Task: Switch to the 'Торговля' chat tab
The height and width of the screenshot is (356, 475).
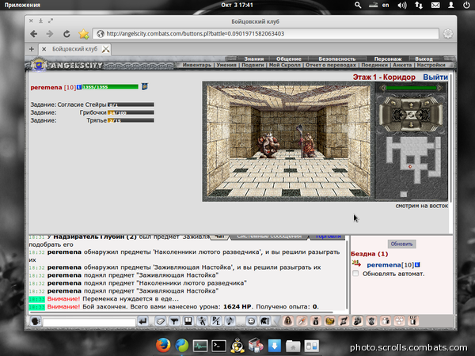Action: click(x=328, y=236)
